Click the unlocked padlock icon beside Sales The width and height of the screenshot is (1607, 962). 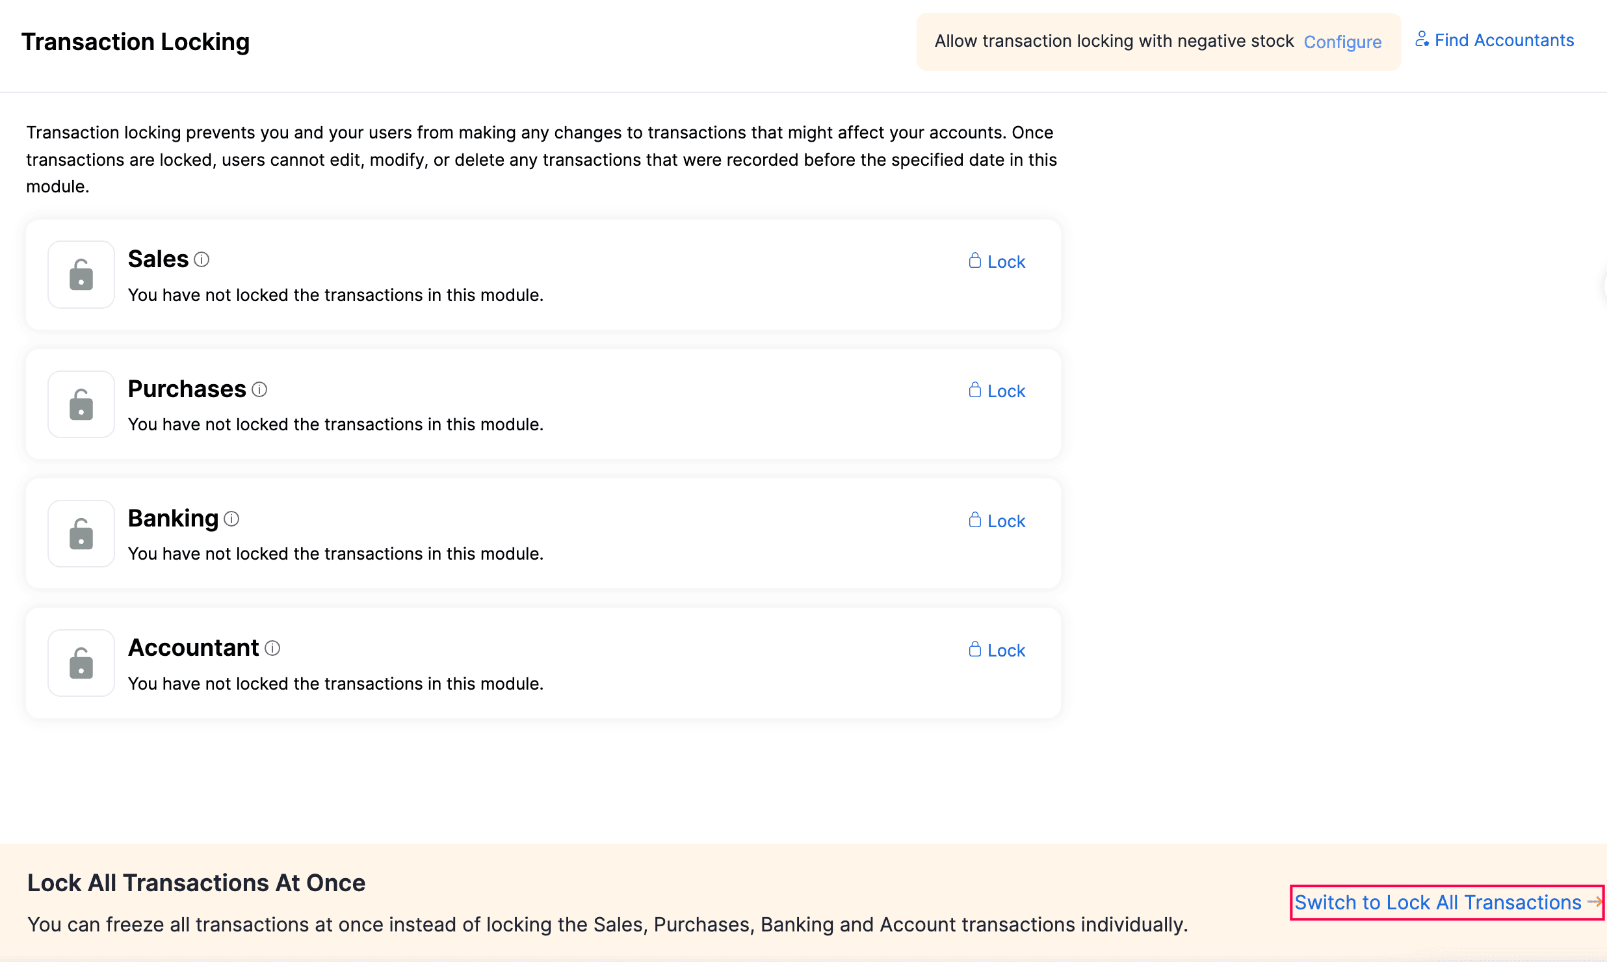(81, 274)
